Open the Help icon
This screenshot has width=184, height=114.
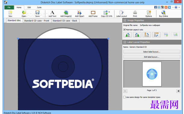click(176, 7)
